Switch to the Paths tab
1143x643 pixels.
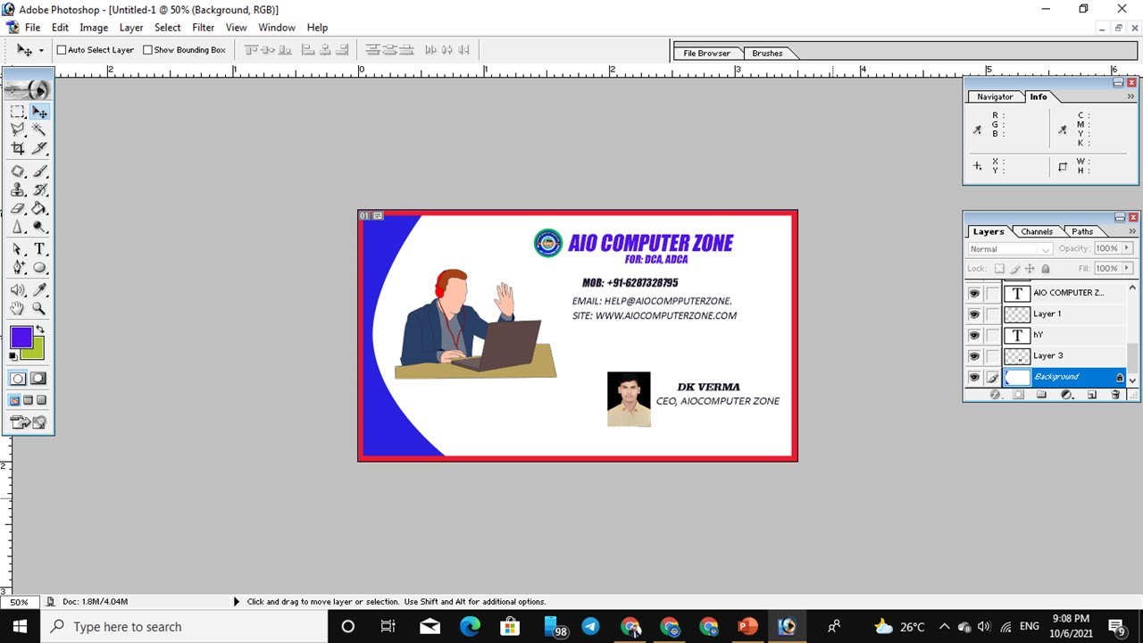coord(1082,231)
